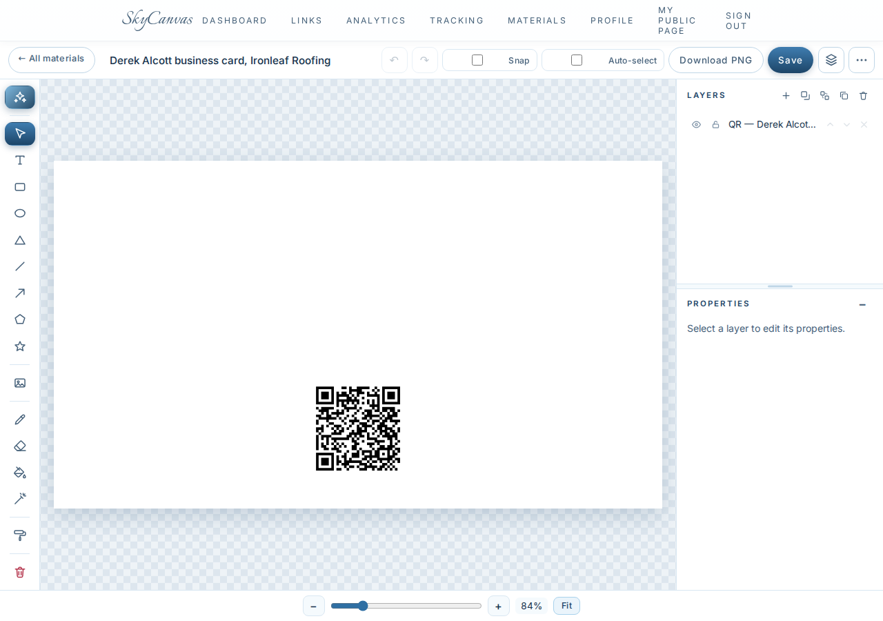Insert an image with the Image tool
Viewport: 883px width, 621px height.
(20, 383)
